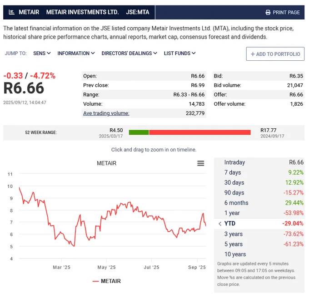Screen dimensions: 309x298
Task: Click the METAIR INVESTMENTS LTD. header title
Action: click(x=82, y=12)
